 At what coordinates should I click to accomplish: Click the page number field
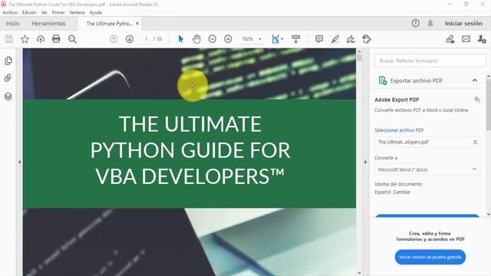click(x=146, y=39)
